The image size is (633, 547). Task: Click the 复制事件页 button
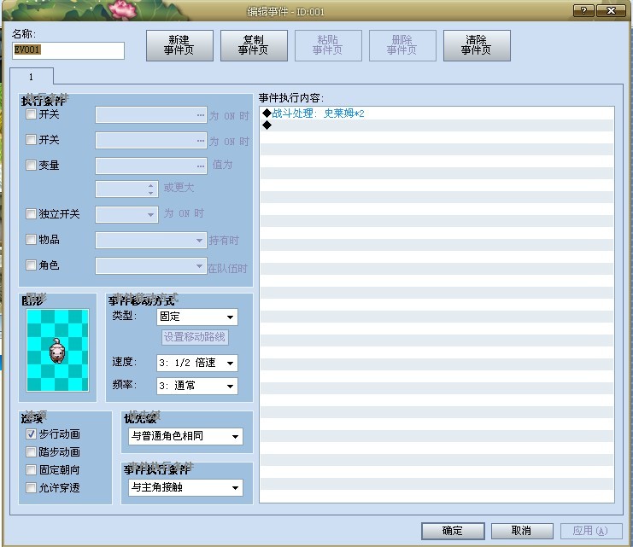pyautogui.click(x=254, y=45)
